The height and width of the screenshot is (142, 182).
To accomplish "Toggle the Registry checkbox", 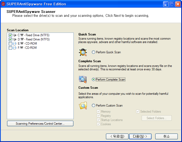I will tap(98, 116).
